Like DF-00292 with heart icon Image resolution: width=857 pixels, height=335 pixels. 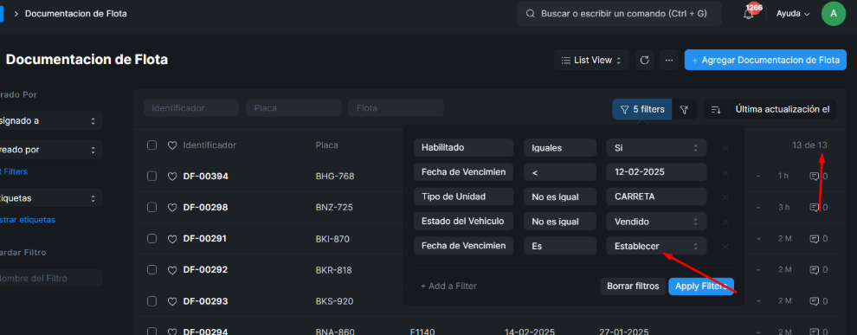(x=172, y=270)
